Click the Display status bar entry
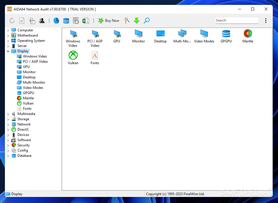The width and height of the screenshot is (278, 203). point(14,194)
